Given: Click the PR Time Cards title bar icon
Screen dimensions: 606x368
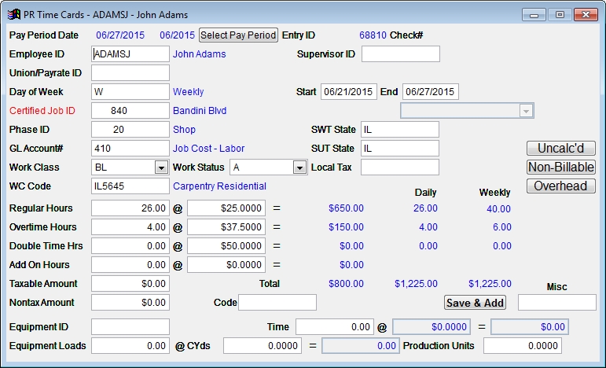Looking at the screenshot, I should pos(13,14).
